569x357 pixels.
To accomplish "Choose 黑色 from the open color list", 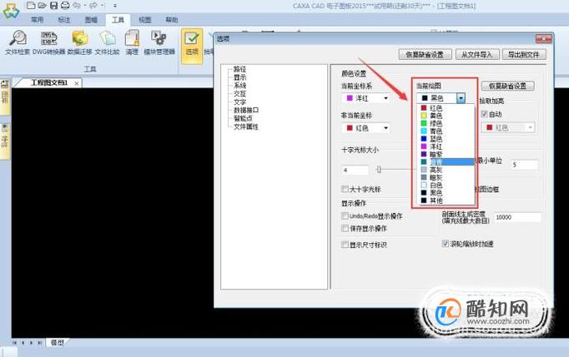I will click(446, 192).
